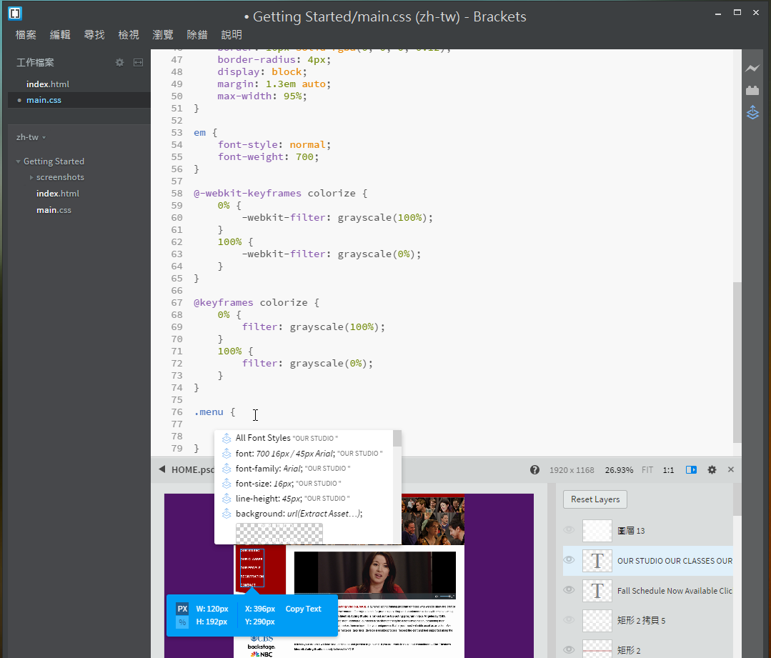
Task: Open the 檔案 menu
Action: (26, 34)
